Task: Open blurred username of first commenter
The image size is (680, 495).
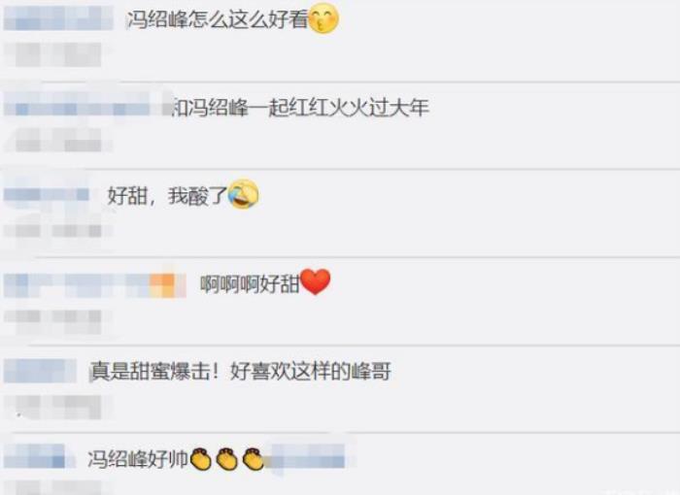Action: click(58, 18)
